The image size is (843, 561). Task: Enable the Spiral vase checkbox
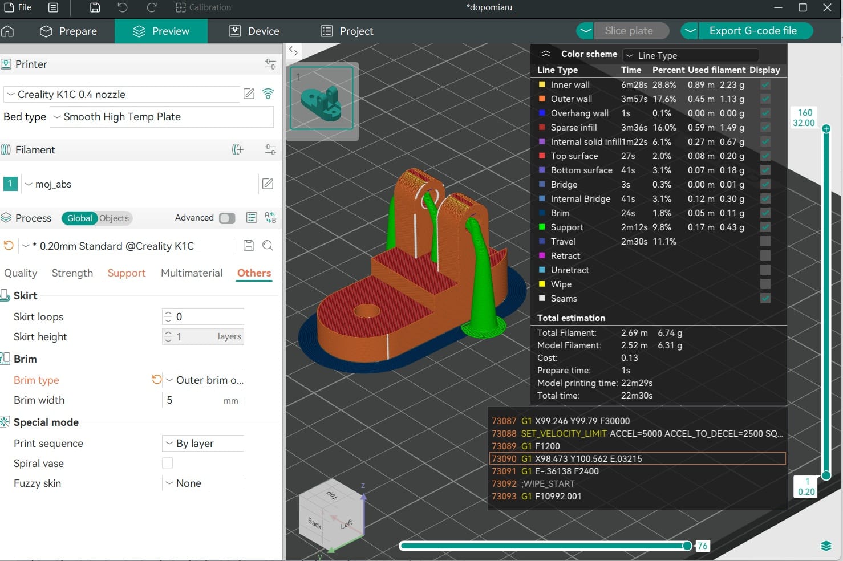(x=167, y=463)
